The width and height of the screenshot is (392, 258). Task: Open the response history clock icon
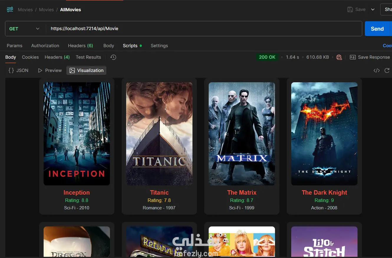click(113, 57)
